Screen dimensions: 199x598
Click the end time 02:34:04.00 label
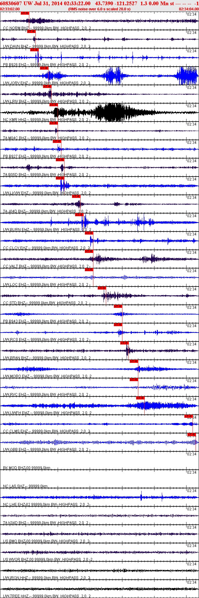[x=189, y=9]
